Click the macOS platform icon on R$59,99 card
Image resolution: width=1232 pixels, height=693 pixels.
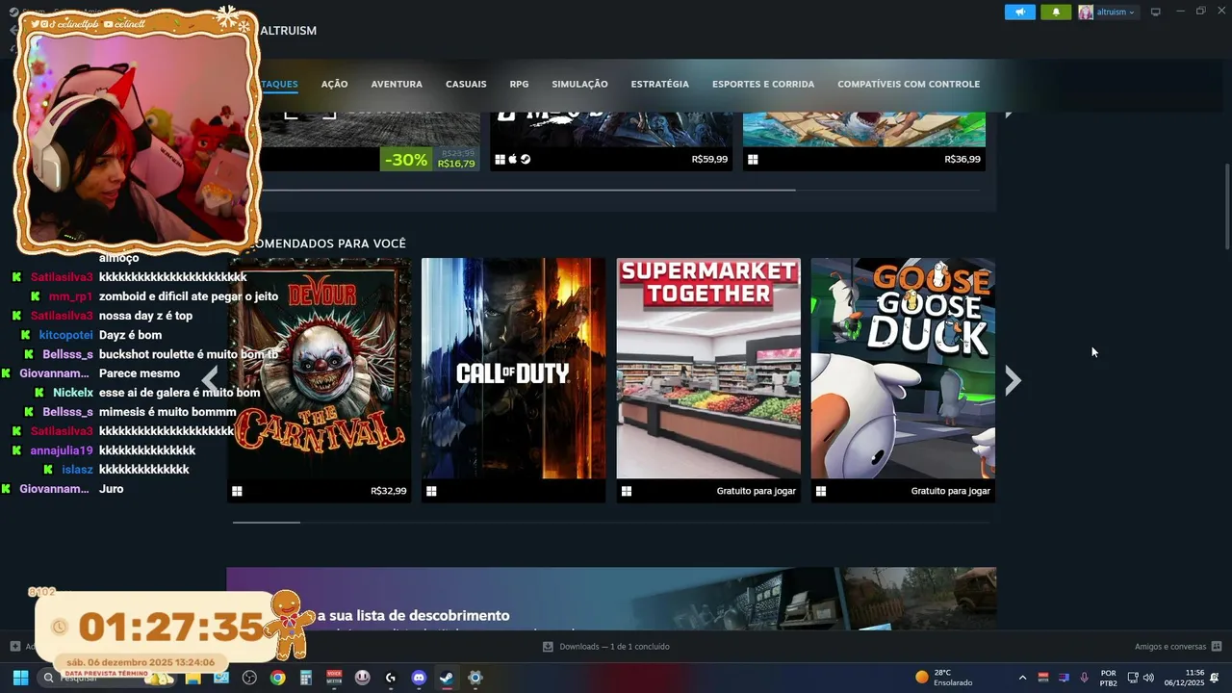point(513,159)
